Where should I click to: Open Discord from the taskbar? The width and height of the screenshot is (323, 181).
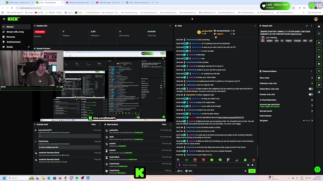pyautogui.click(x=71, y=178)
